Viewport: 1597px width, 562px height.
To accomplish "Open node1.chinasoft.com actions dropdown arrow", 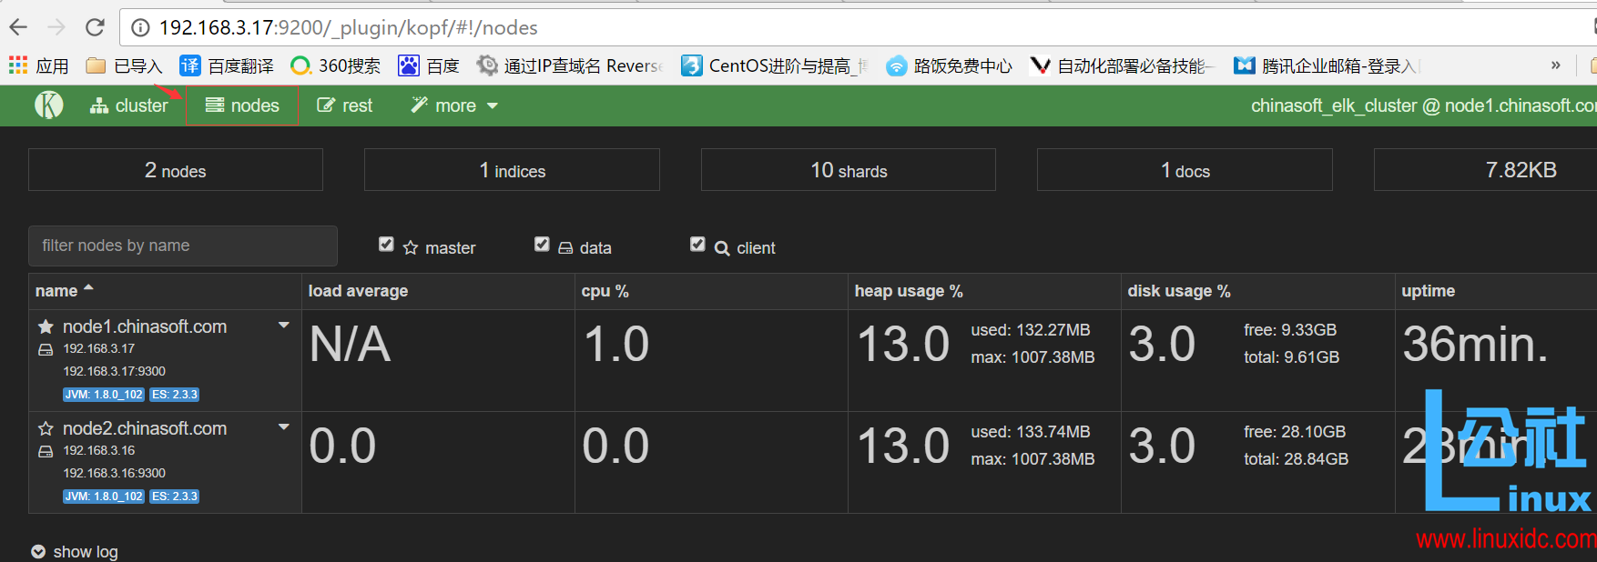I will pos(284,326).
